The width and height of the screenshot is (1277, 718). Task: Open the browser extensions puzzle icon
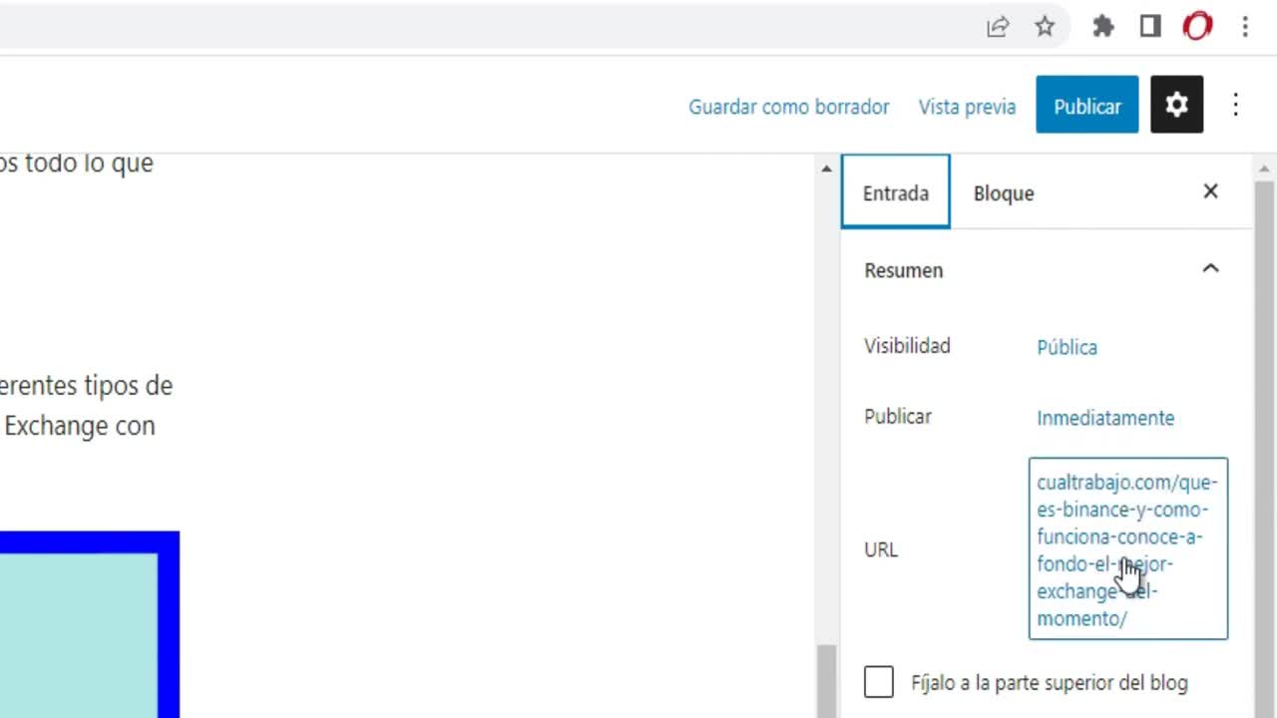tap(1103, 27)
